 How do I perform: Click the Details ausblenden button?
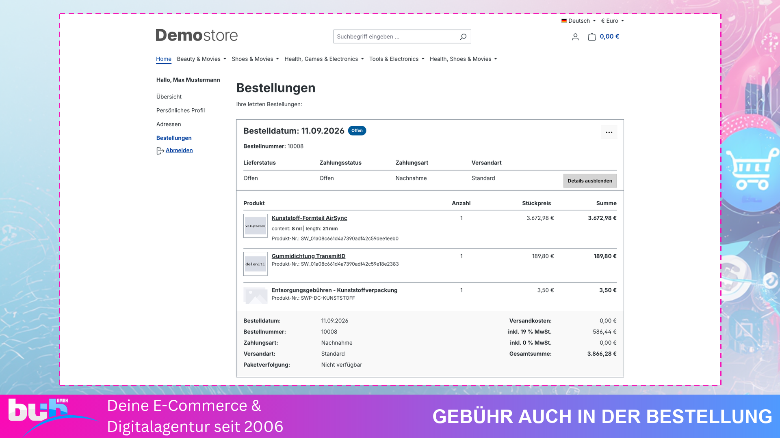tap(590, 181)
